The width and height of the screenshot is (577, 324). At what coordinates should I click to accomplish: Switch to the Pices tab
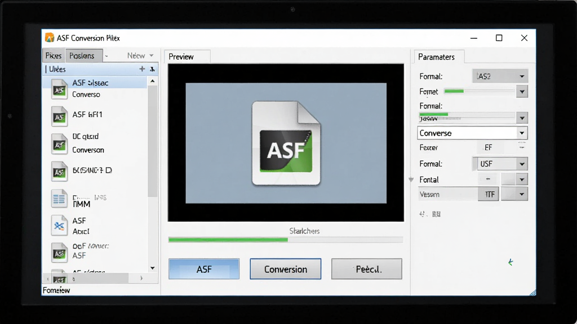(x=54, y=56)
